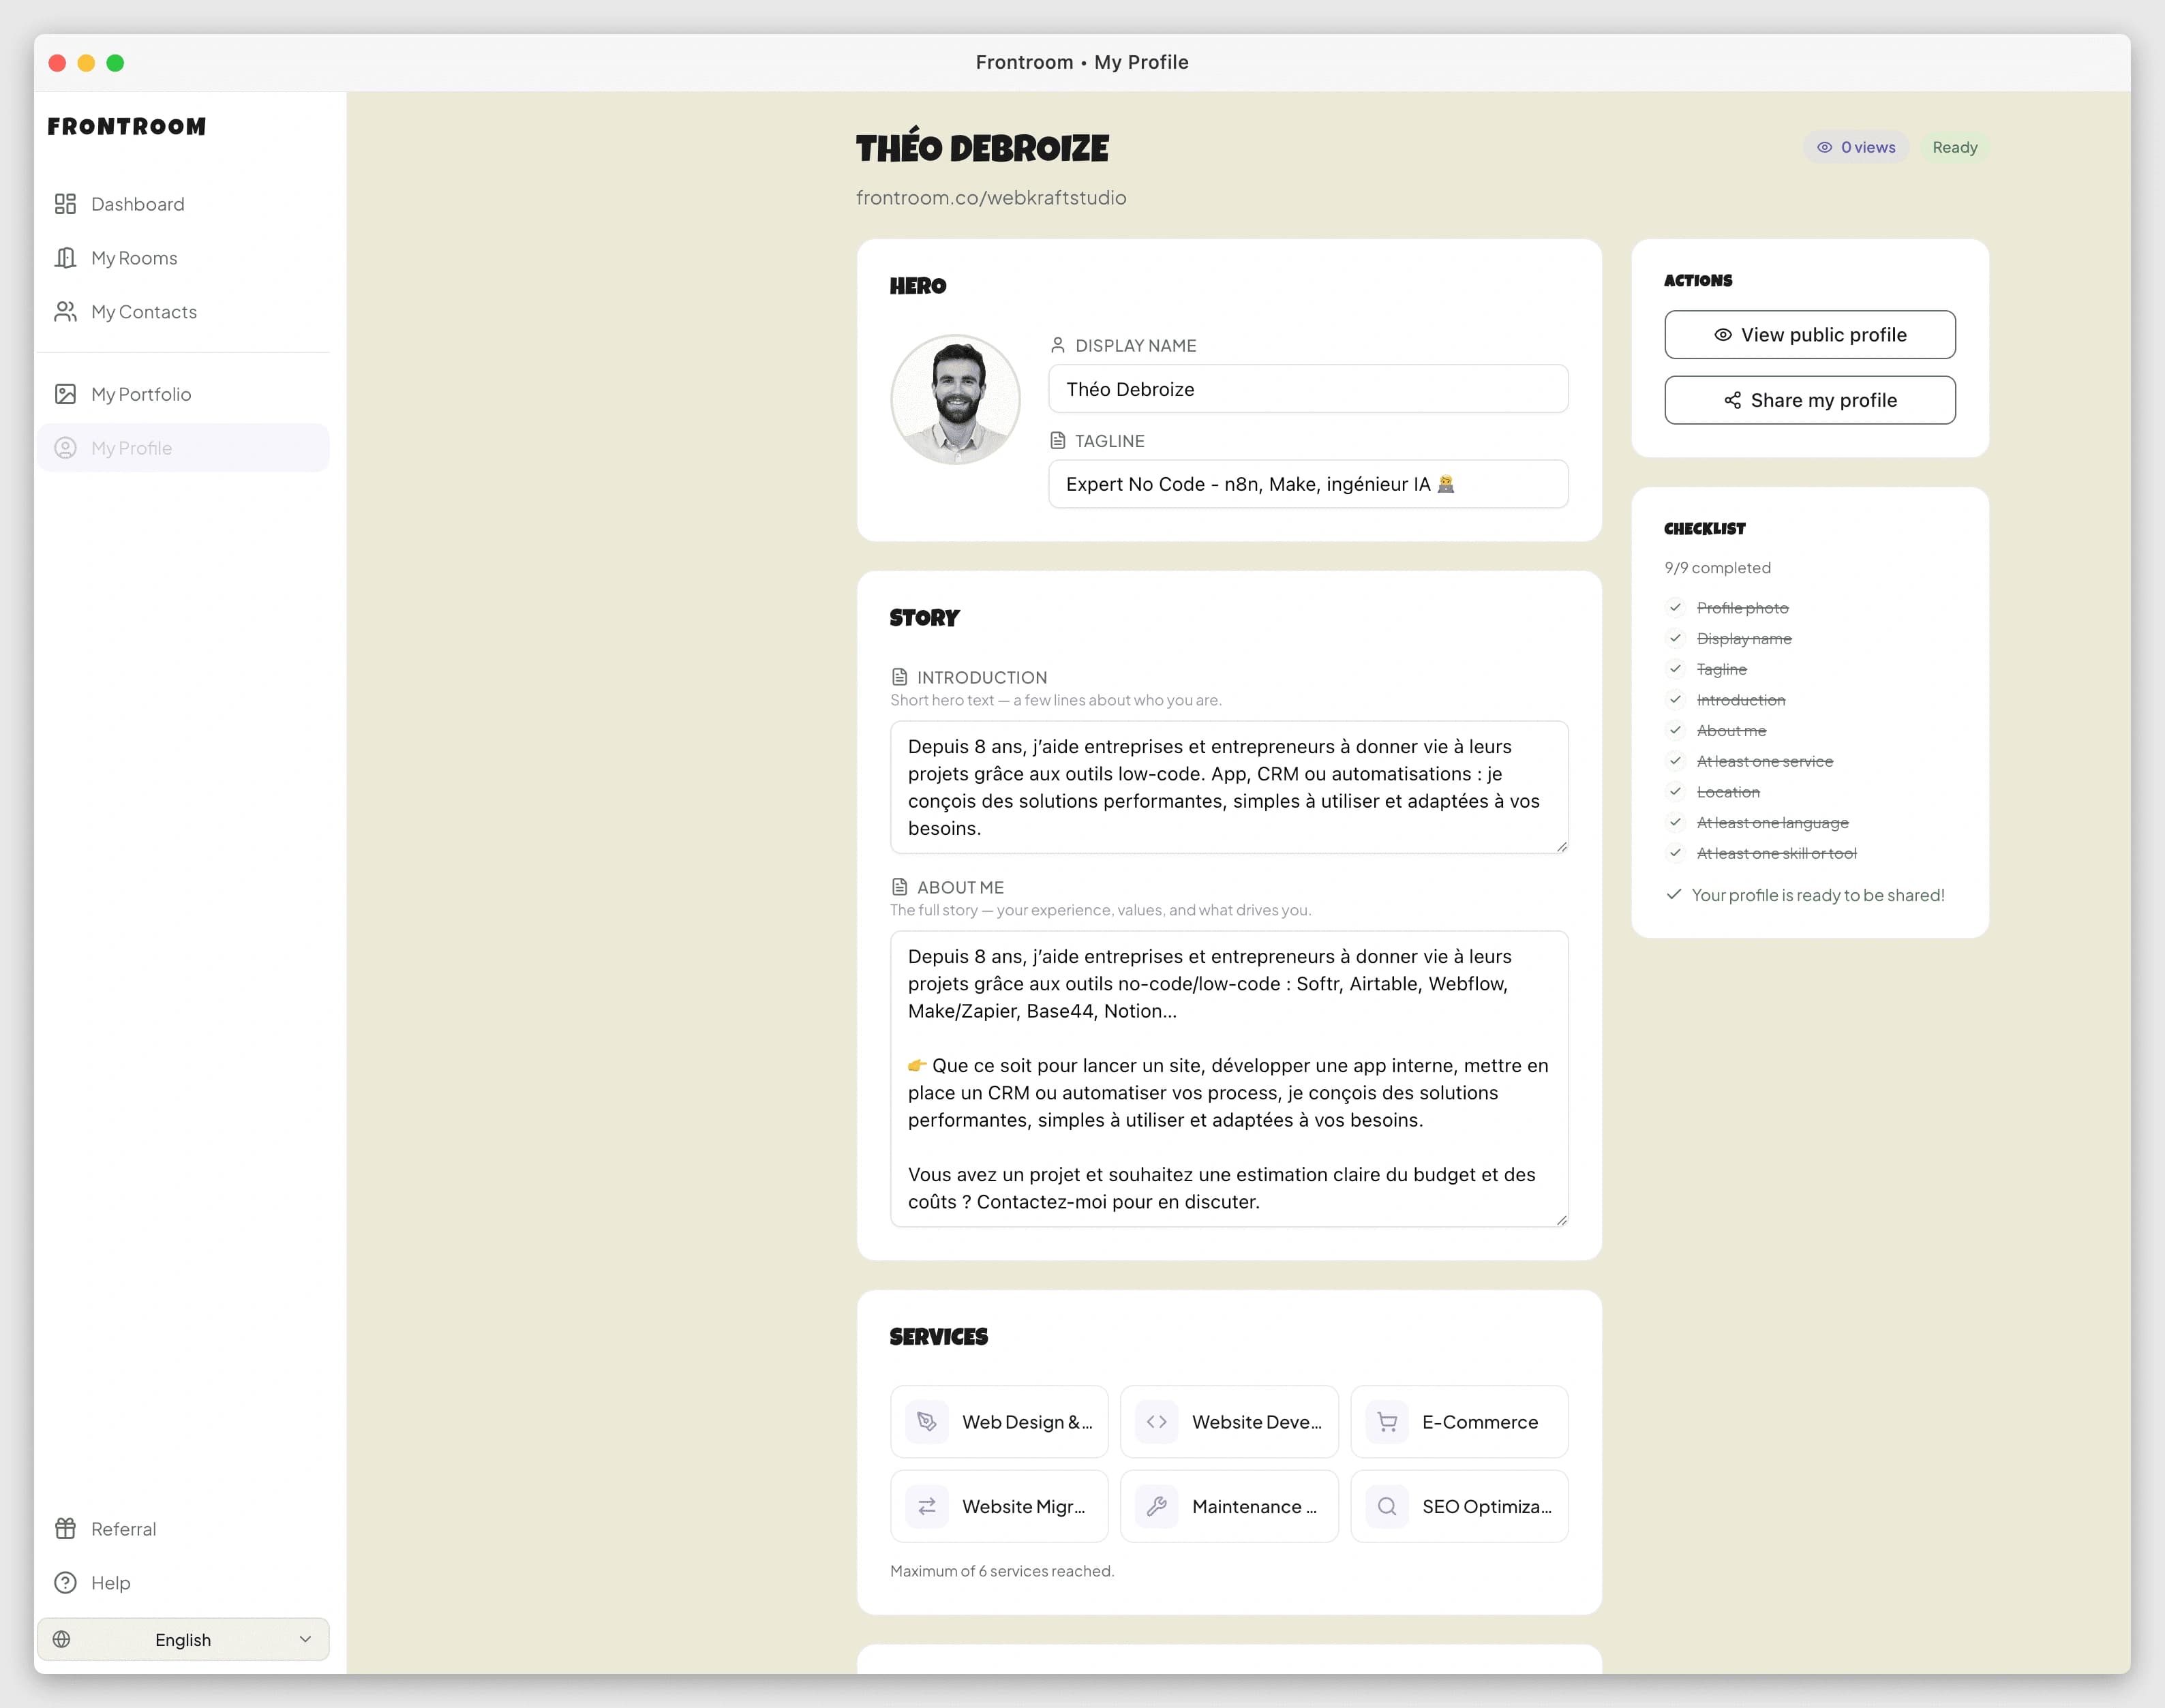
Task: Click the document icon by Introduction
Action: (900, 677)
